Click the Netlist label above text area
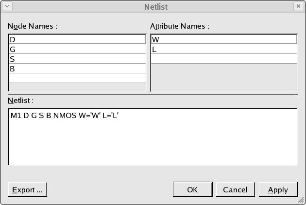 (21, 101)
